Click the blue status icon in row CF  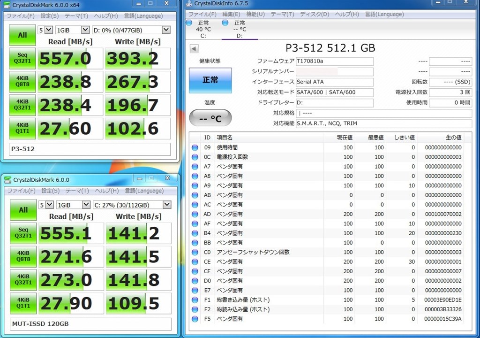pyautogui.click(x=195, y=271)
